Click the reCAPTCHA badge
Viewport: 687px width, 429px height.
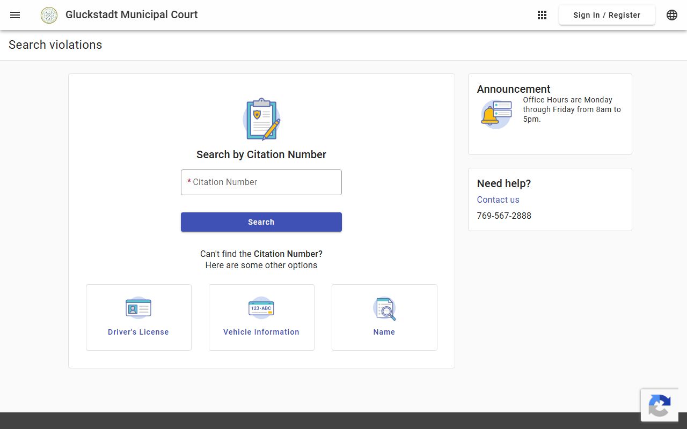point(660,405)
